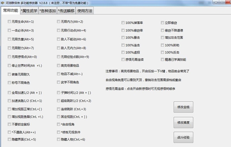Toggle 无限经验点数(Alt+9) checkbox

[58, 57]
